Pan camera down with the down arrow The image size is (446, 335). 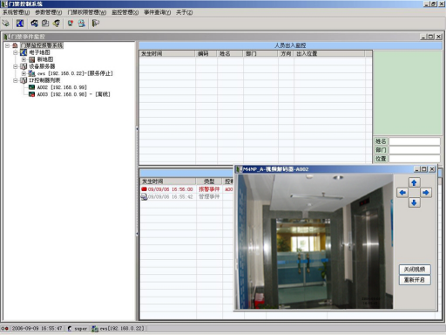coord(414,202)
